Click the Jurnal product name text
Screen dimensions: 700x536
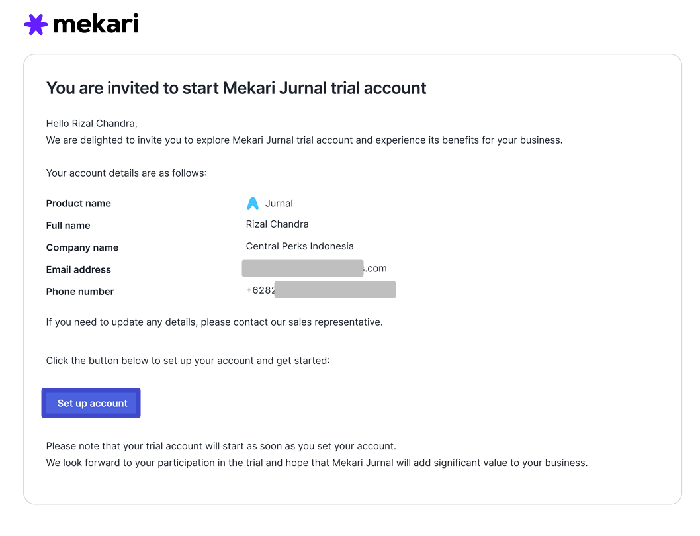pos(279,203)
